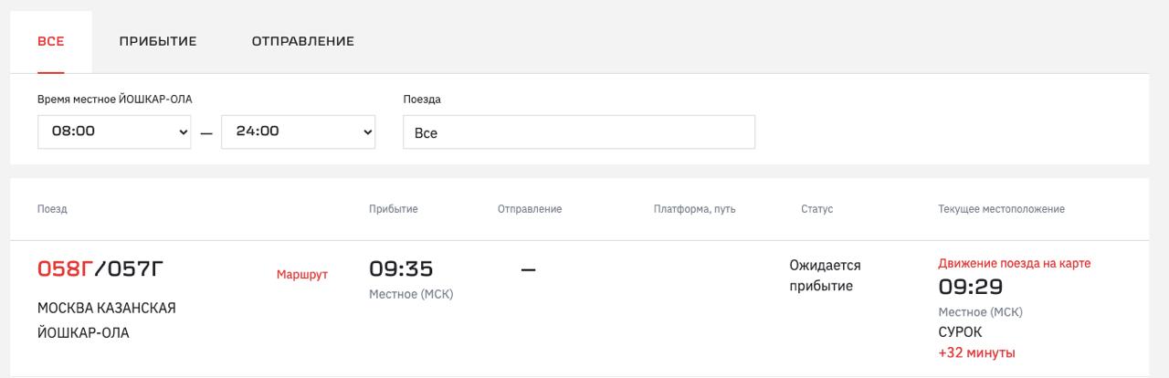Click the 057Г train number

pos(132,269)
